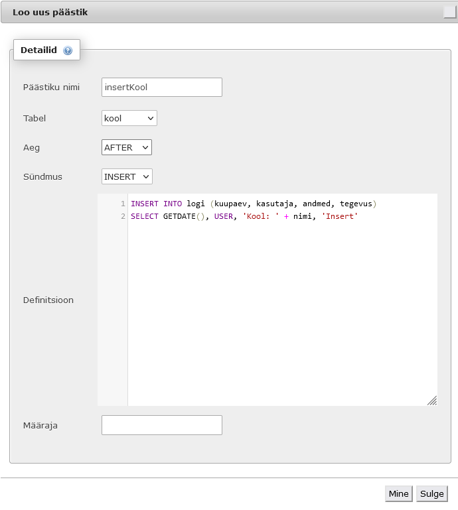458x510 pixels.
Task: Click the Definitsioon field label
Action: (48, 300)
